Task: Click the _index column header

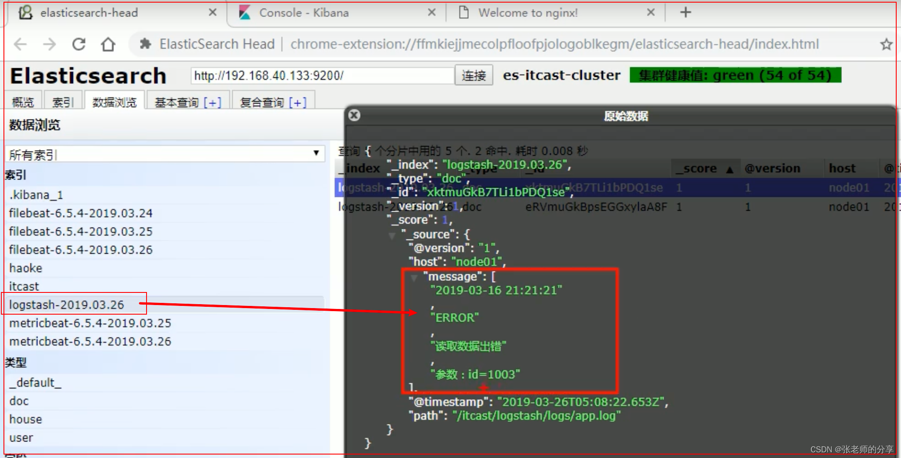Action: point(359,168)
